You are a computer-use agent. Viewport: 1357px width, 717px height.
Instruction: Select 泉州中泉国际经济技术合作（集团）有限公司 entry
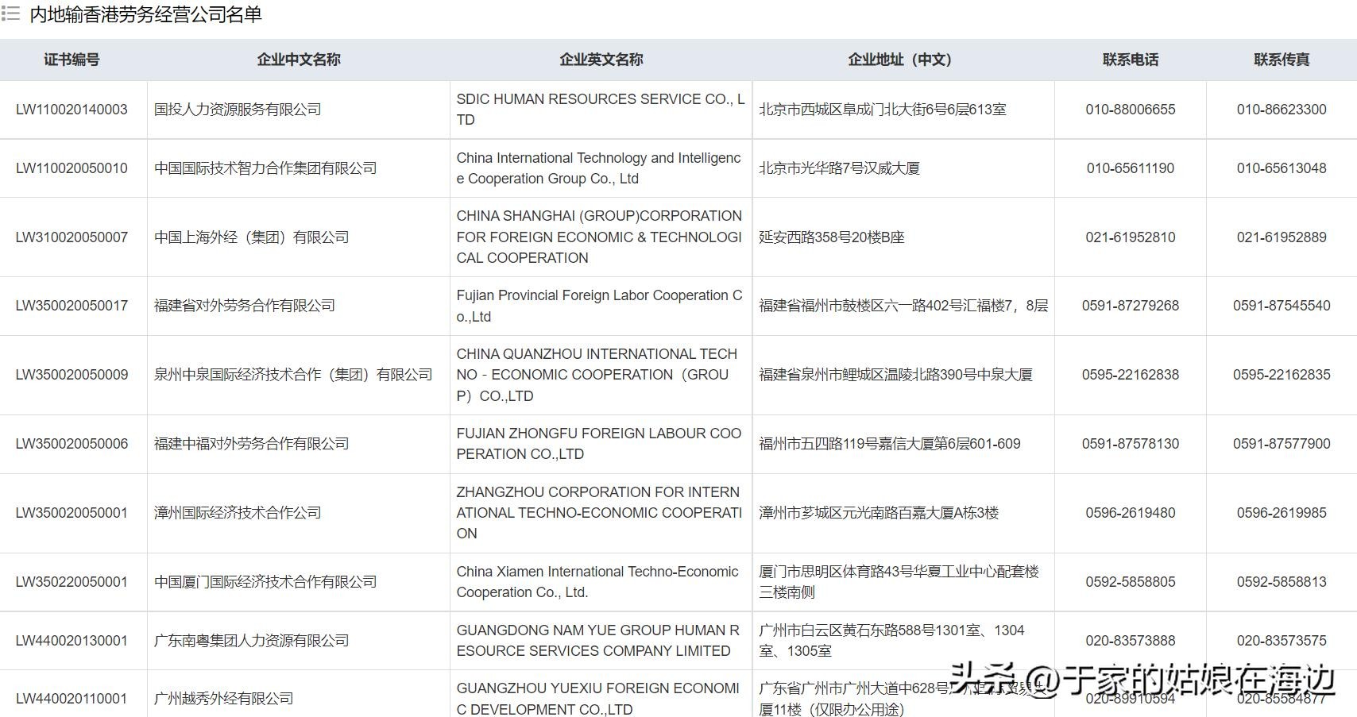click(x=293, y=375)
